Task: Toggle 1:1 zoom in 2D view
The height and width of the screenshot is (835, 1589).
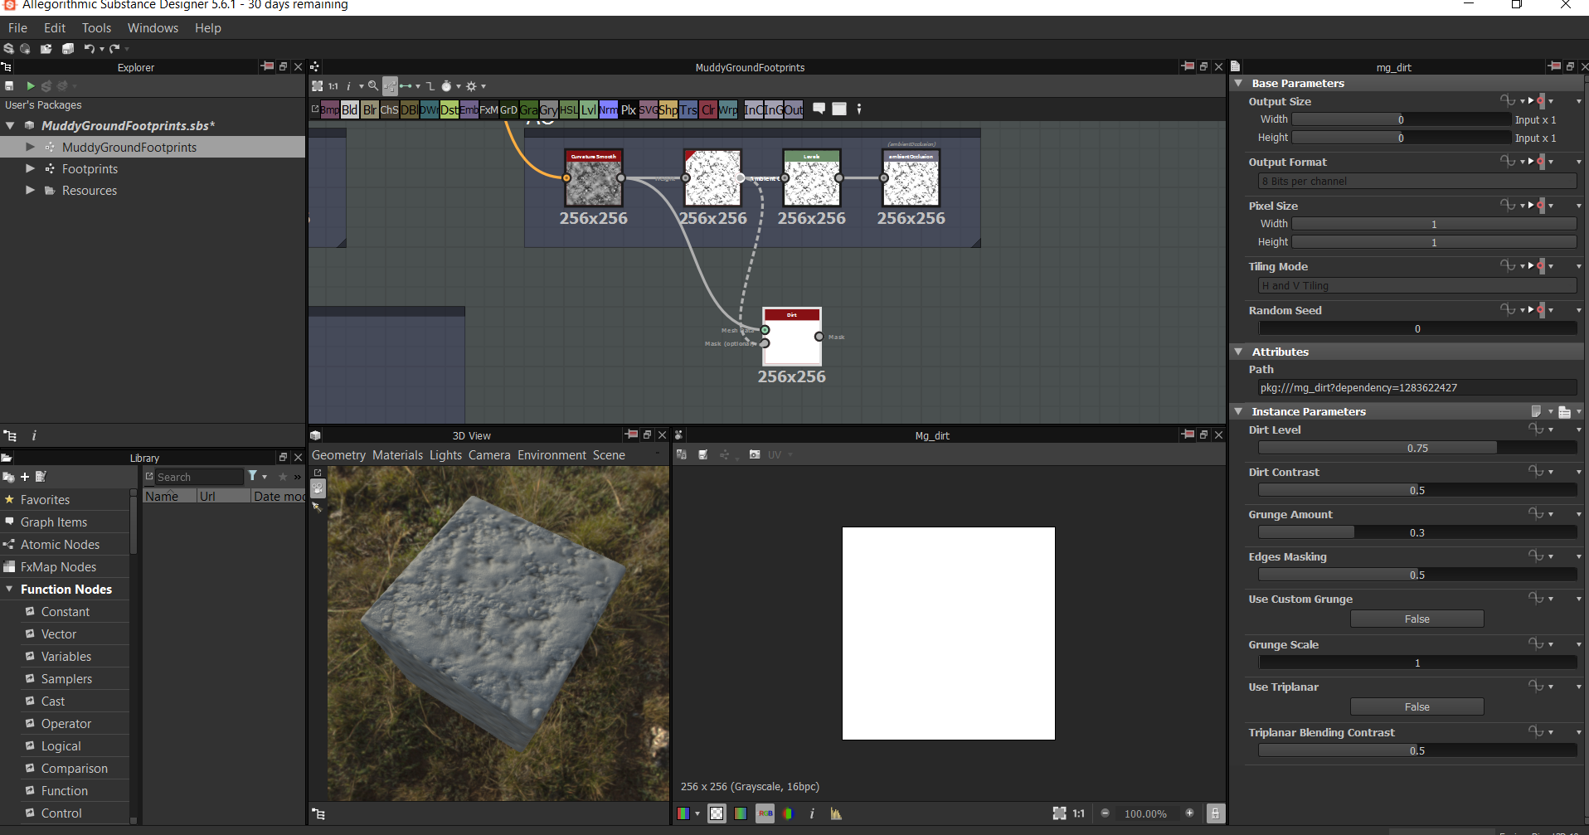Action: 1078,813
